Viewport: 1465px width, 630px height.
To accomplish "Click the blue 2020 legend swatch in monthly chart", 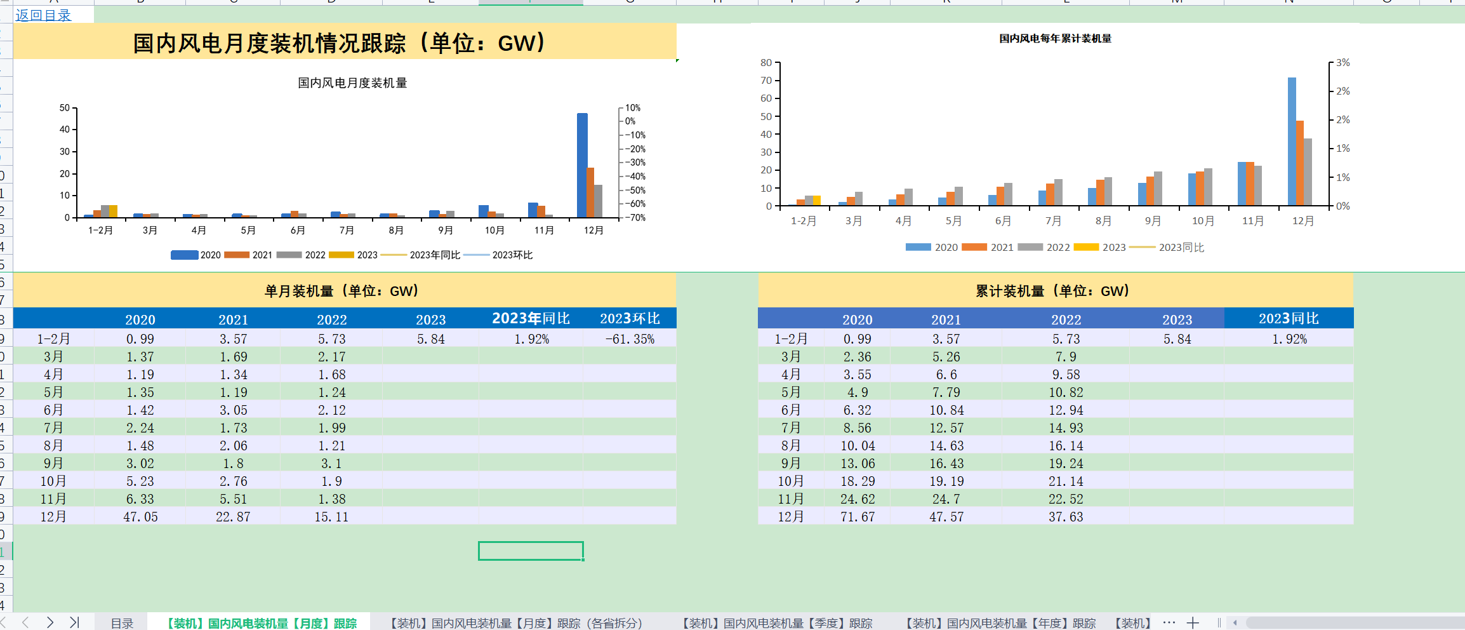I will tap(184, 255).
